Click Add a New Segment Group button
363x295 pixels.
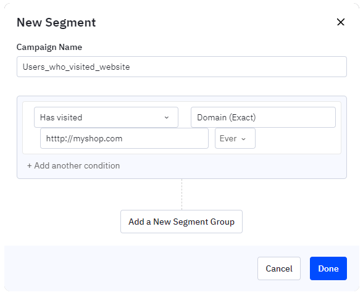181,222
